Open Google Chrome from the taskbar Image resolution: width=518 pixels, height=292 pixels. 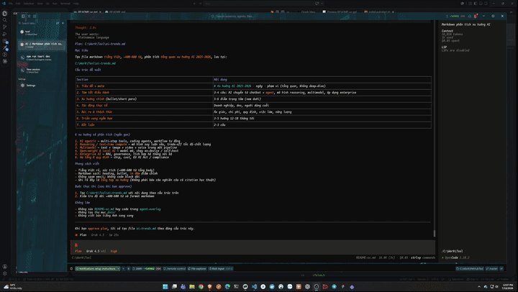pos(201,287)
